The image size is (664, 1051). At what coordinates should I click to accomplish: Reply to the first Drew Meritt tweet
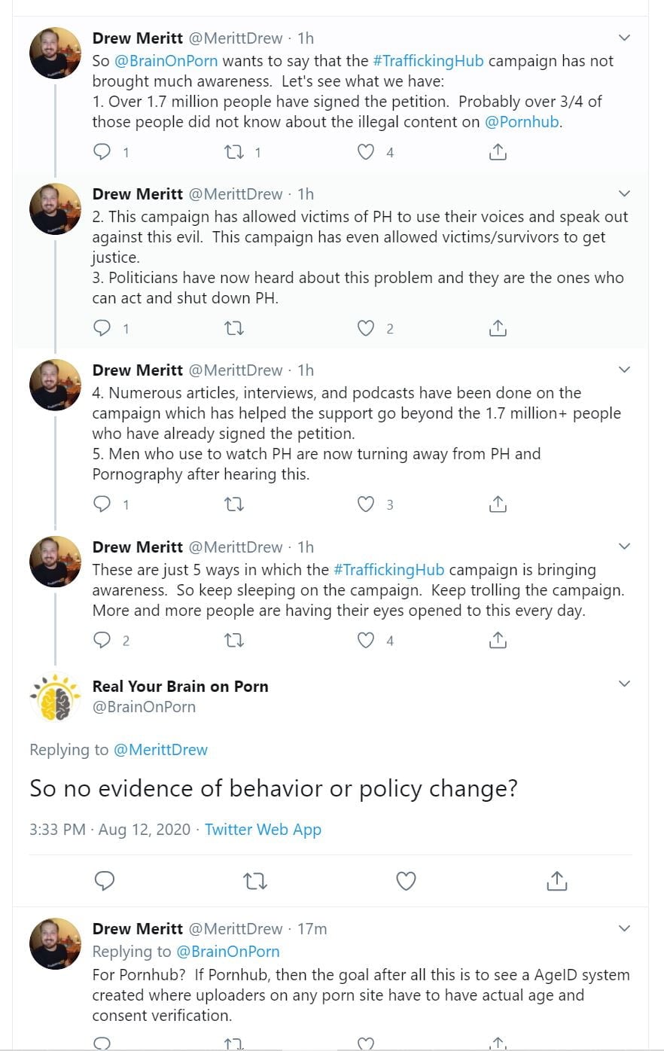coord(102,152)
